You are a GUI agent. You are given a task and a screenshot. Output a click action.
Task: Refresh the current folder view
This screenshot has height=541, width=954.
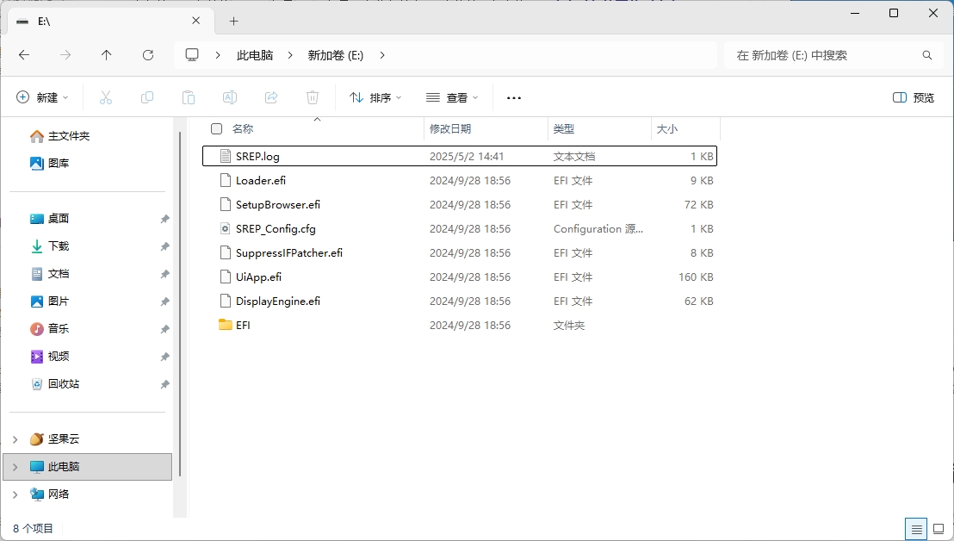[x=148, y=55]
